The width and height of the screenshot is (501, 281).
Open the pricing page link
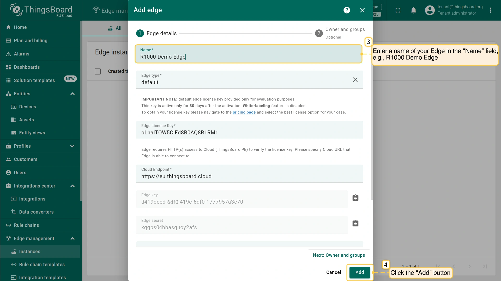click(244, 112)
